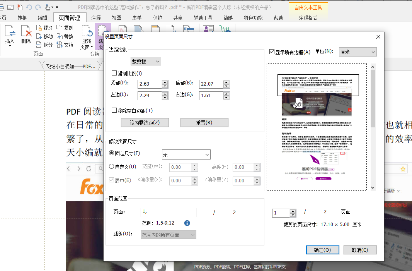Enable the 移除空白边距 checkbox

pos(114,110)
